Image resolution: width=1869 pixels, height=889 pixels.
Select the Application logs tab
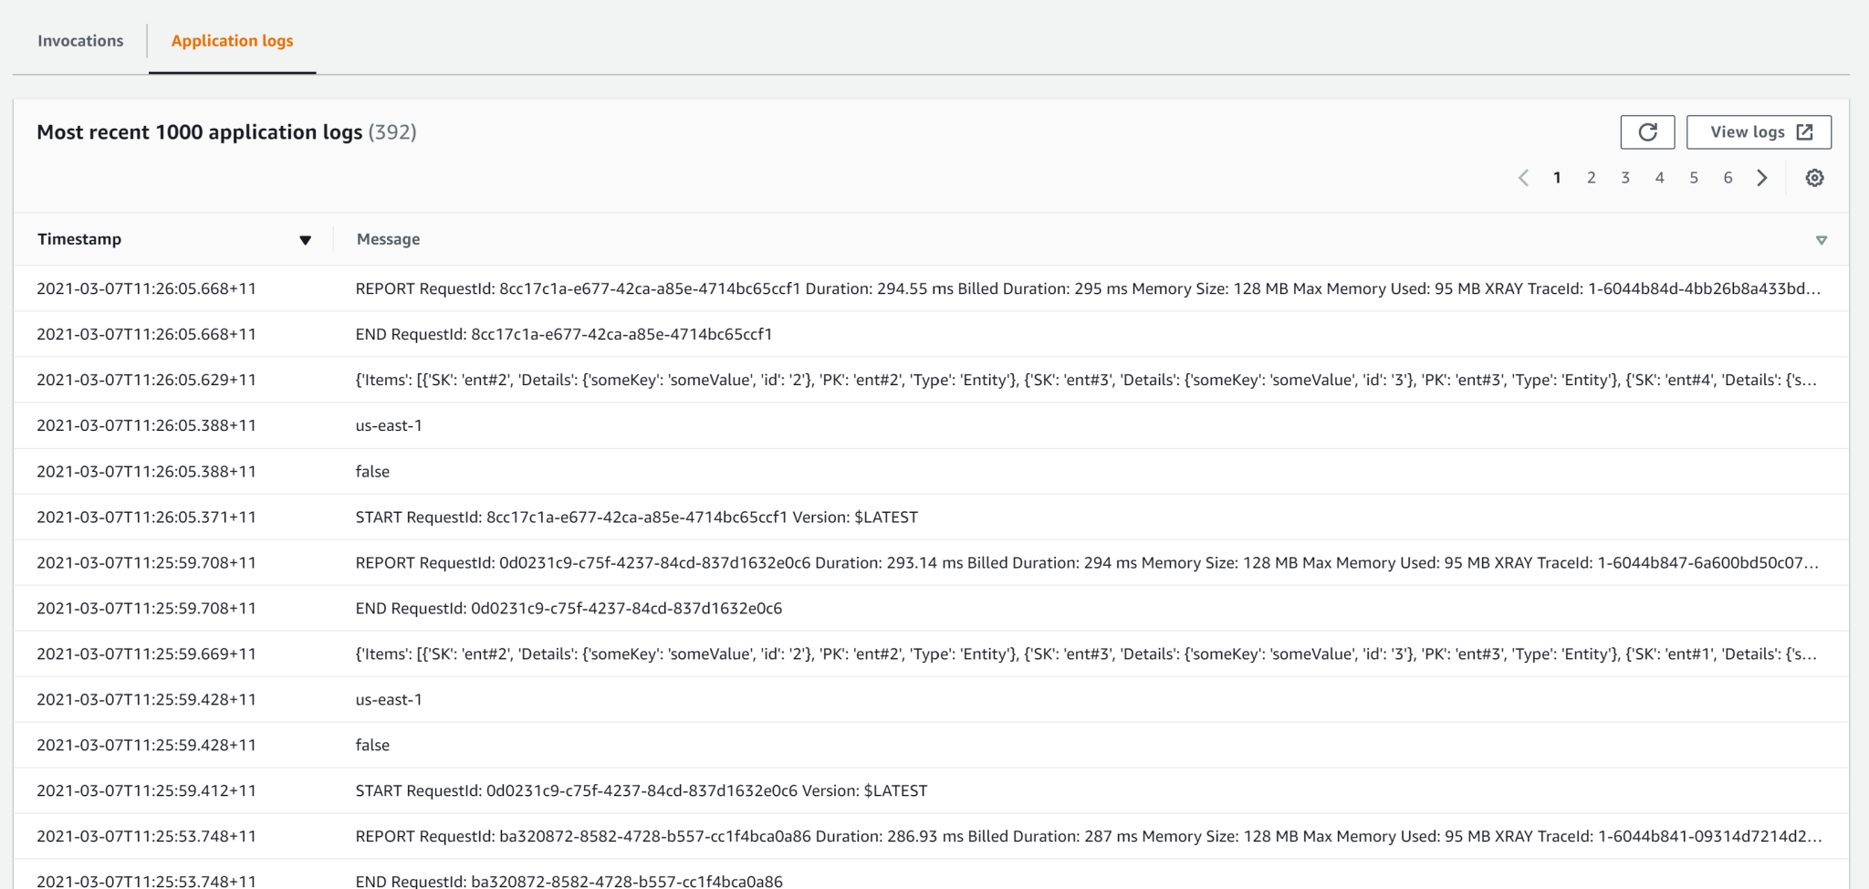[x=232, y=40]
